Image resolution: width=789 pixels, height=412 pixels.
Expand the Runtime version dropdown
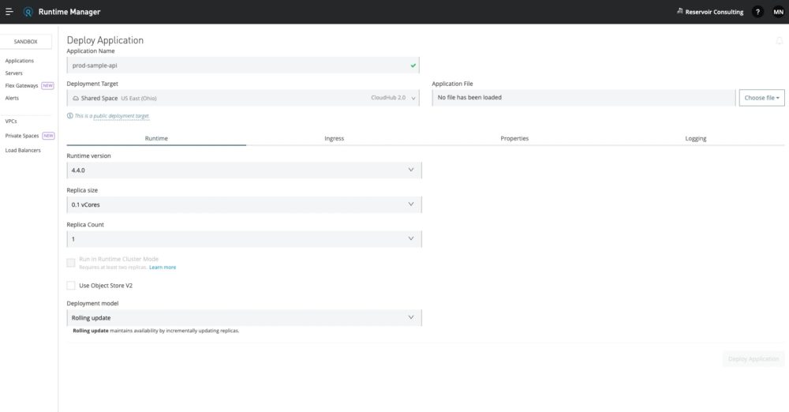(244, 170)
